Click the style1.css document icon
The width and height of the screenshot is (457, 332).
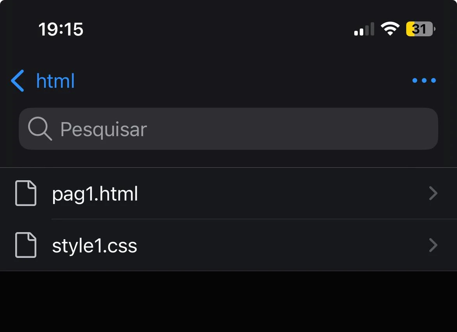(x=26, y=245)
